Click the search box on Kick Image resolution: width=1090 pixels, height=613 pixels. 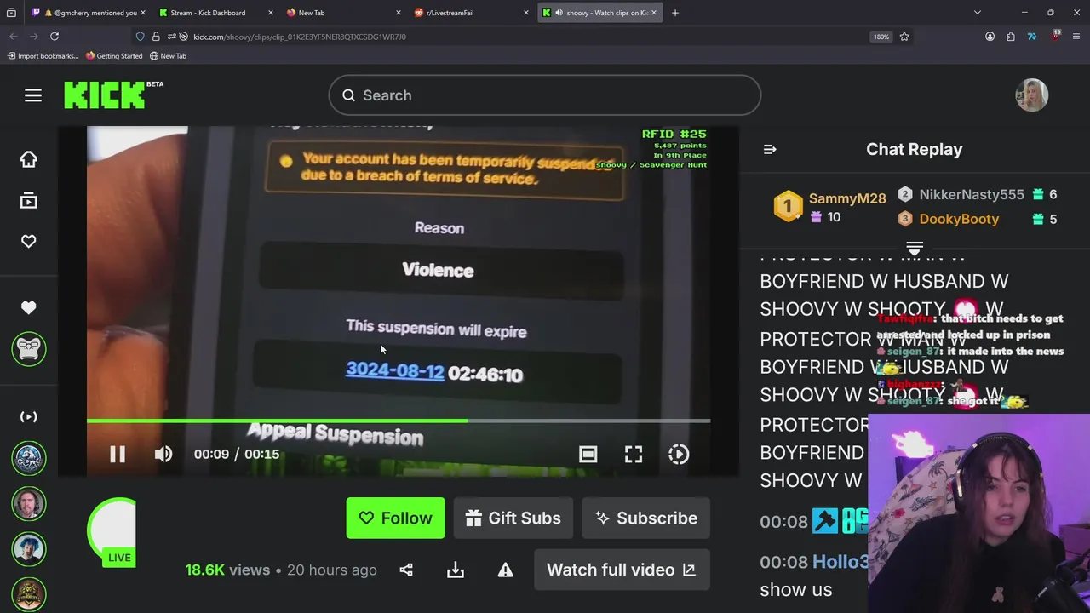pos(545,95)
